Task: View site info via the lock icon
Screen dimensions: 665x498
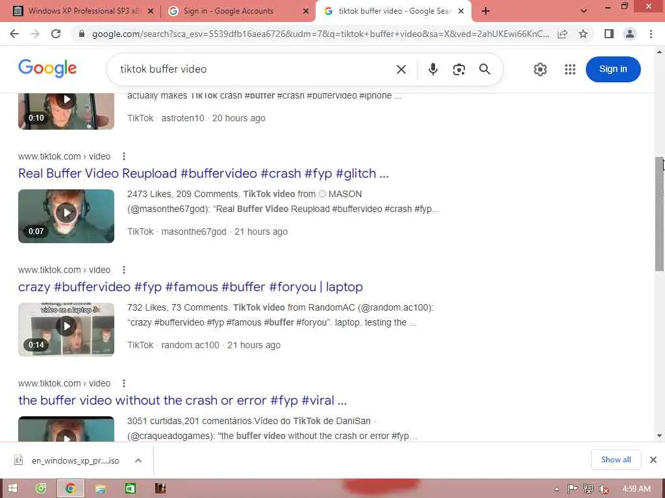Action: pyautogui.click(x=81, y=34)
